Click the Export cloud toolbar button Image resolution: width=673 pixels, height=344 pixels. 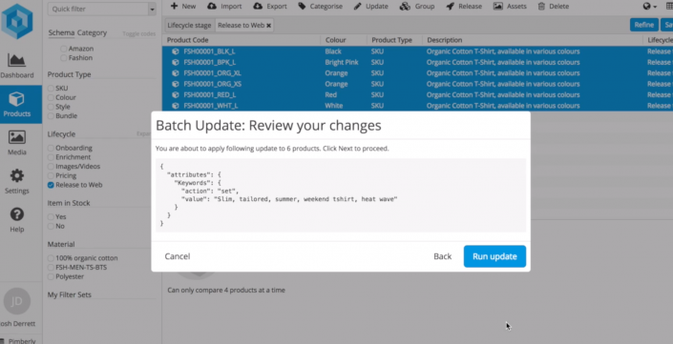click(x=270, y=6)
